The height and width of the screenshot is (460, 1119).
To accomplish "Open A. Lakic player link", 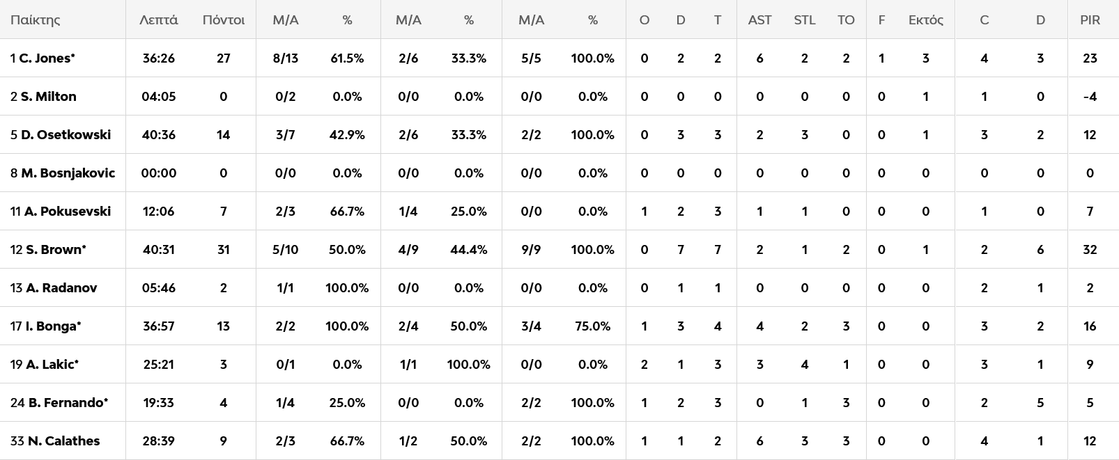I will pos(52,365).
